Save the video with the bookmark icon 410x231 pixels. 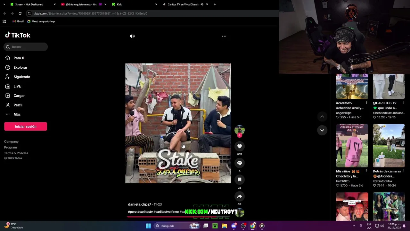(x=239, y=180)
